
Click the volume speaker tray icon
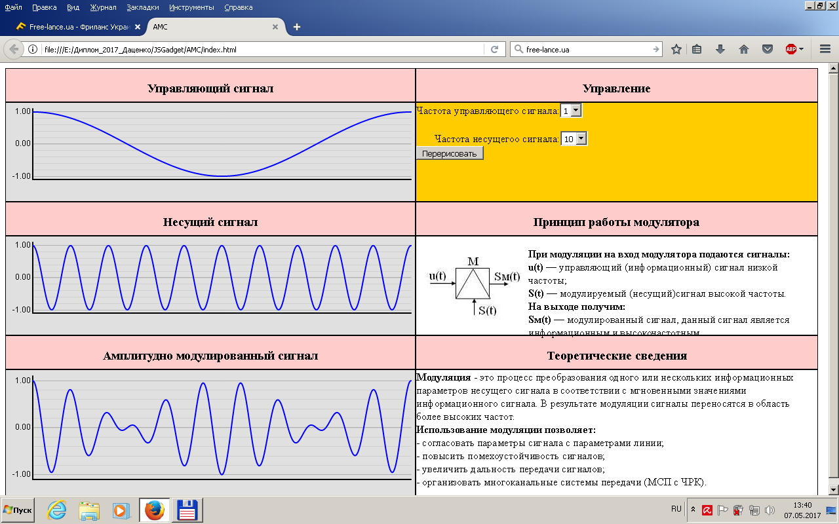click(770, 510)
